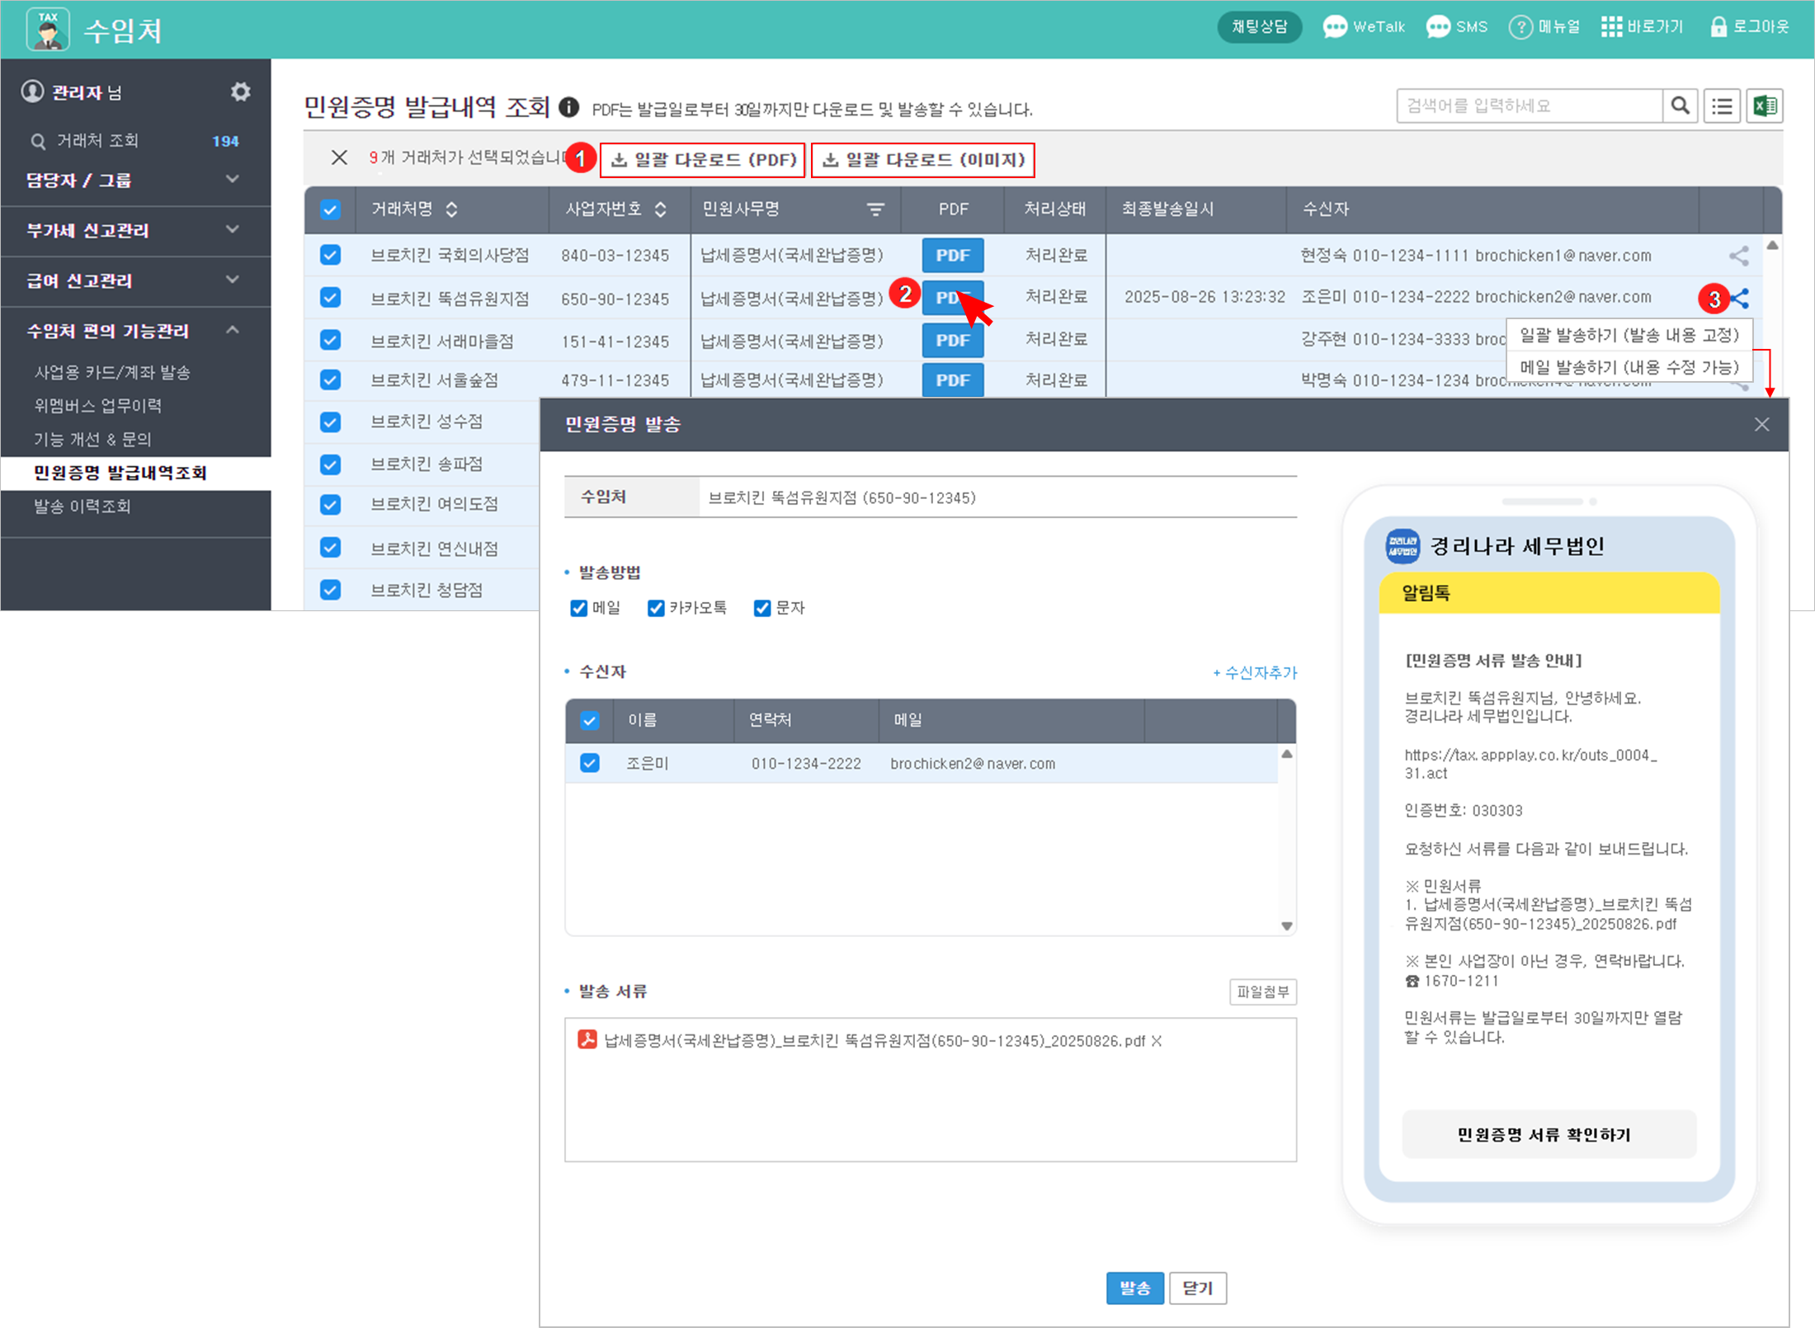Toggle the 브로치킨 송파점 row checkbox

[331, 464]
